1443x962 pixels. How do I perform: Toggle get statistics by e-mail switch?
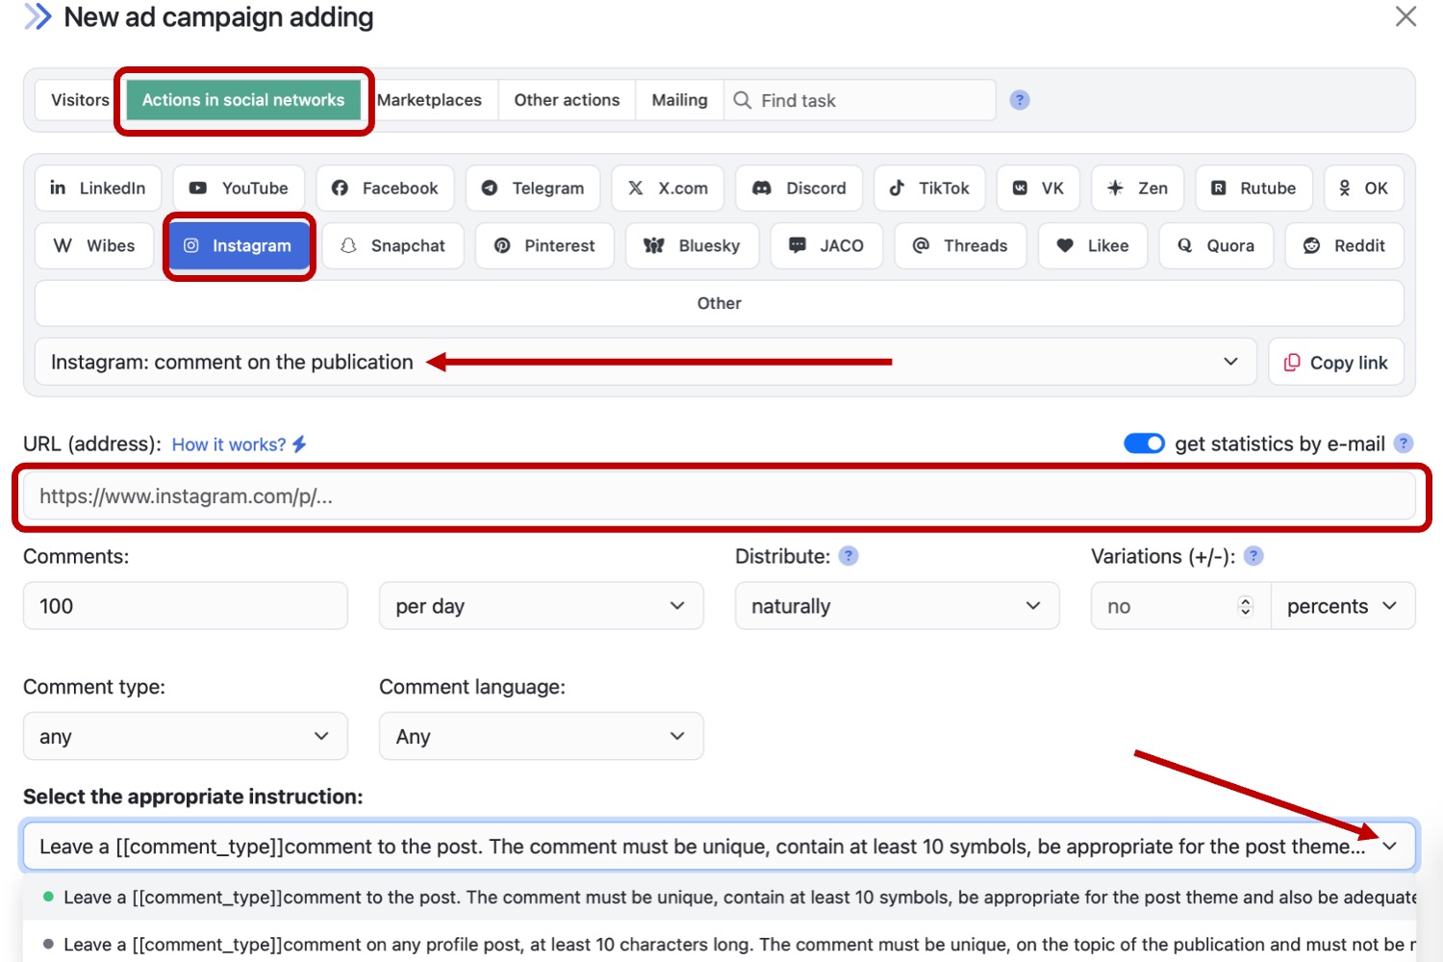click(x=1144, y=443)
